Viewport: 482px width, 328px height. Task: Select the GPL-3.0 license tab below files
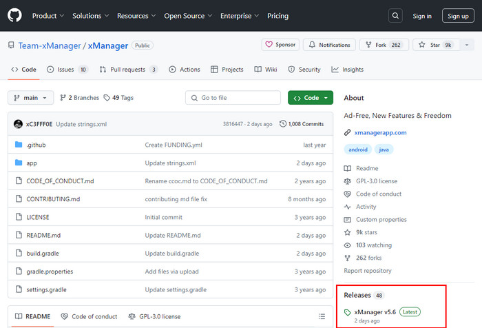point(154,316)
